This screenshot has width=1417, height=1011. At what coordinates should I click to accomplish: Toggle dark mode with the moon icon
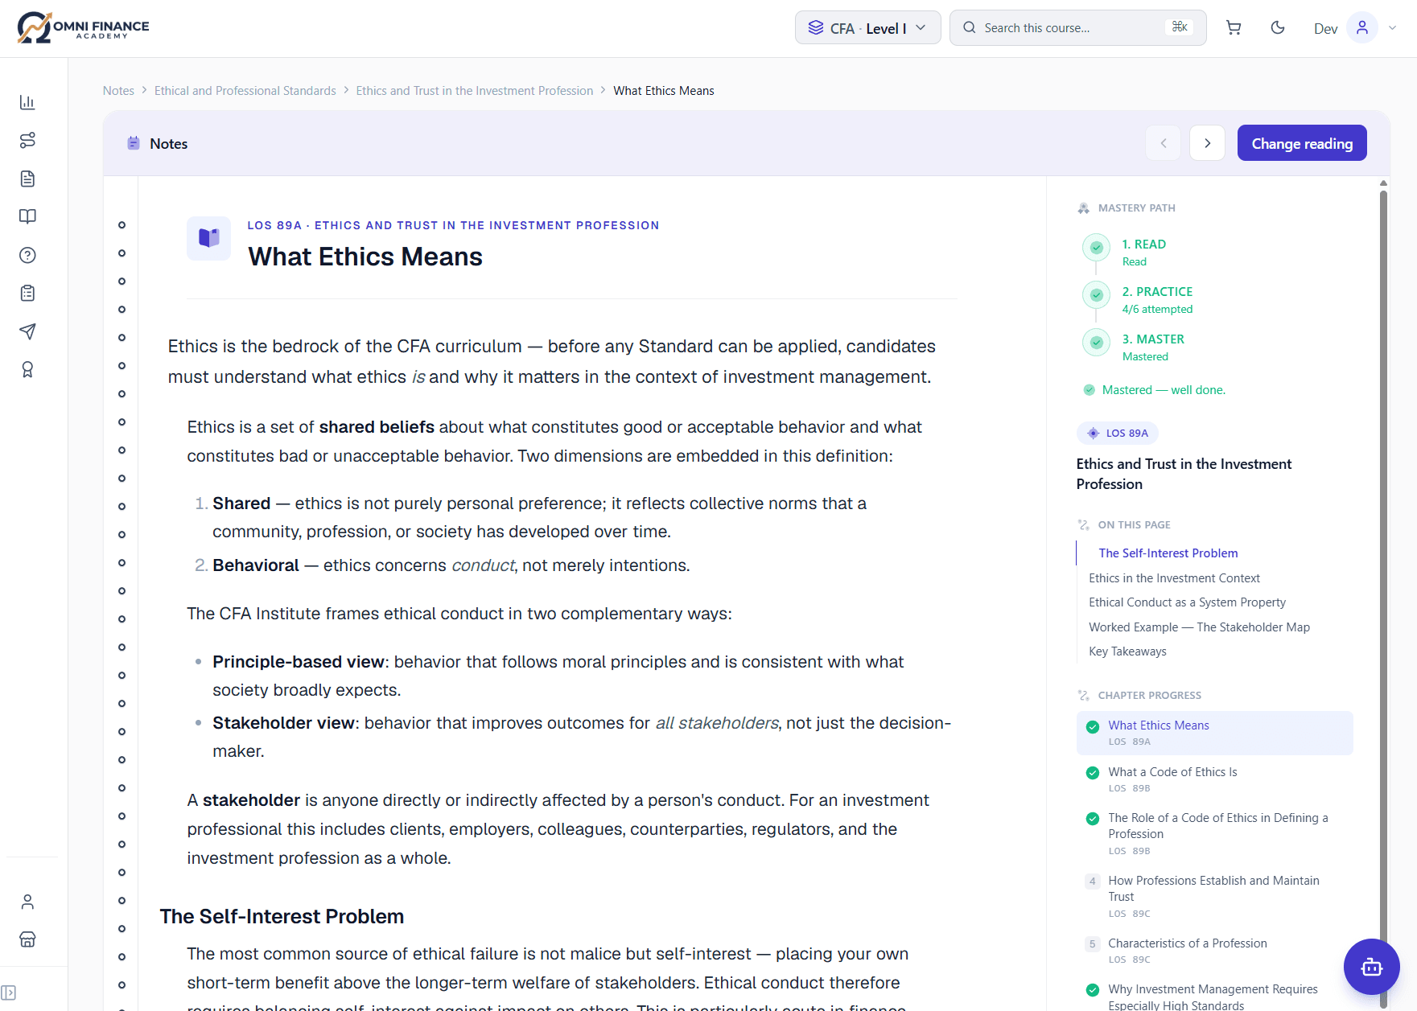pos(1278,28)
